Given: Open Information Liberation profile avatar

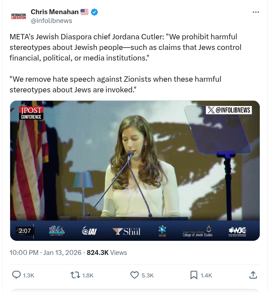Looking at the screenshot, I should 18,16.
